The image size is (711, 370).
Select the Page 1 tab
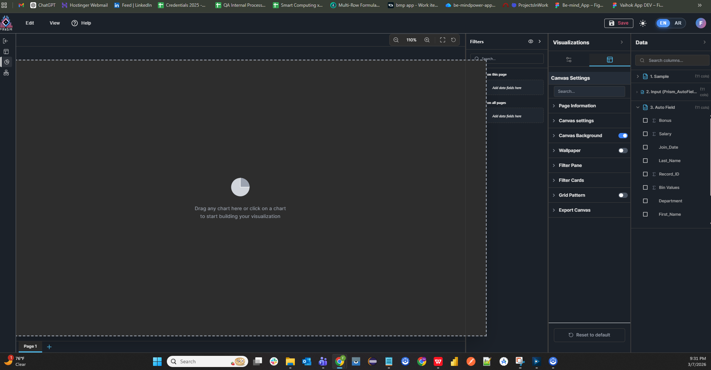30,347
